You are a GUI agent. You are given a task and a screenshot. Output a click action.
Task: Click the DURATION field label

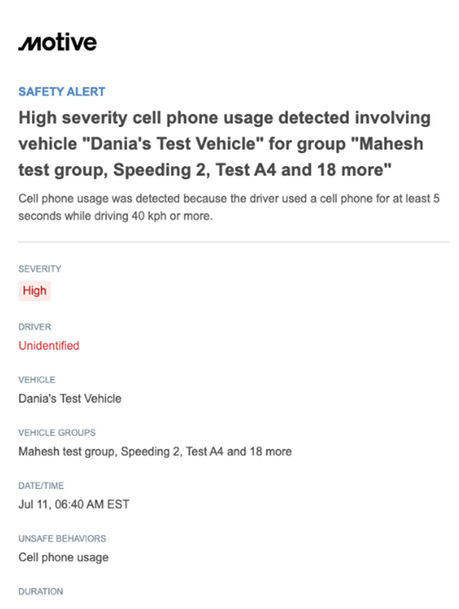click(x=41, y=591)
